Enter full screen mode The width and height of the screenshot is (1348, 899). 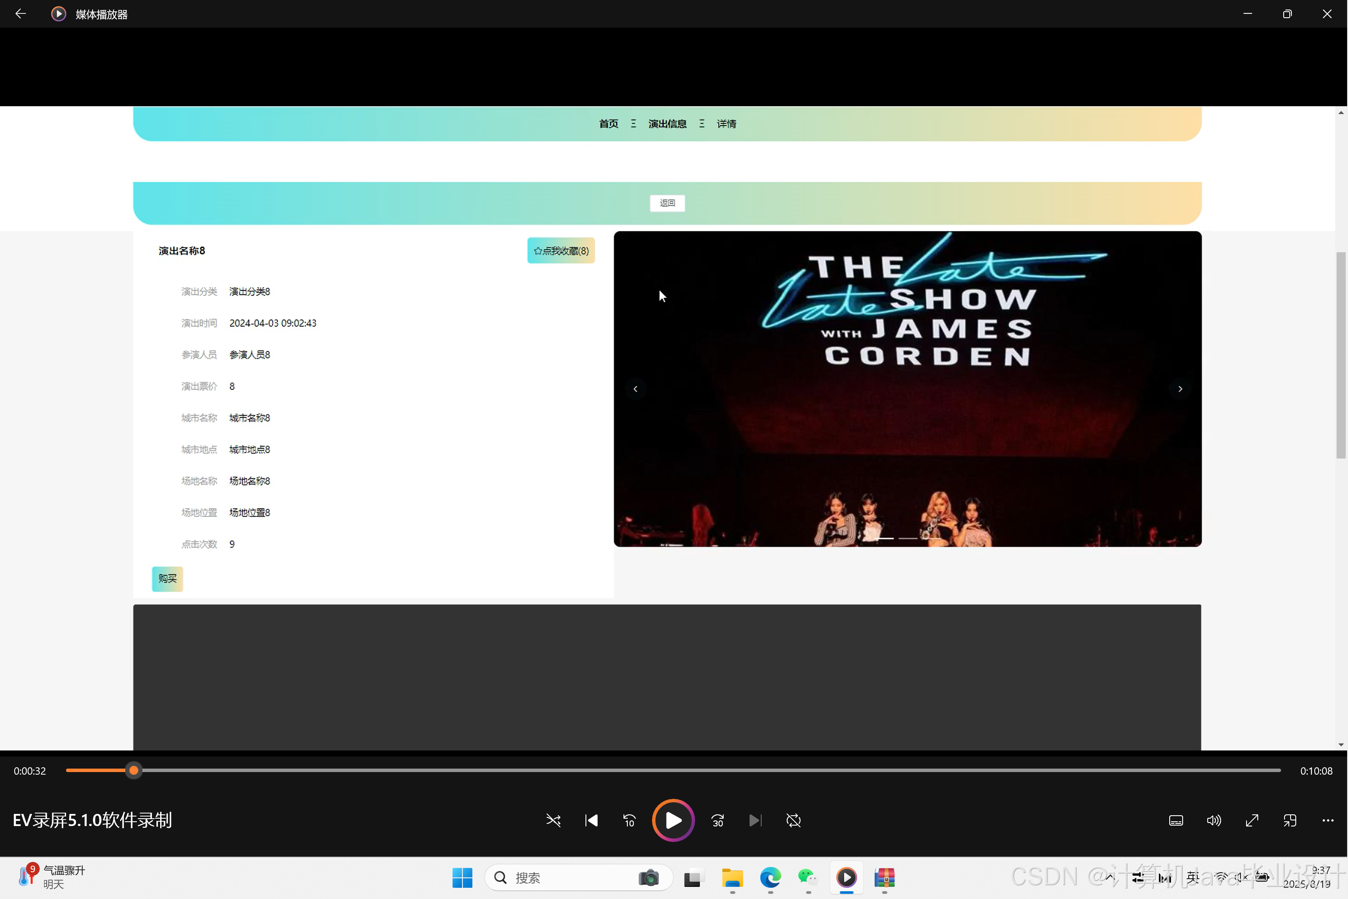click(1252, 820)
